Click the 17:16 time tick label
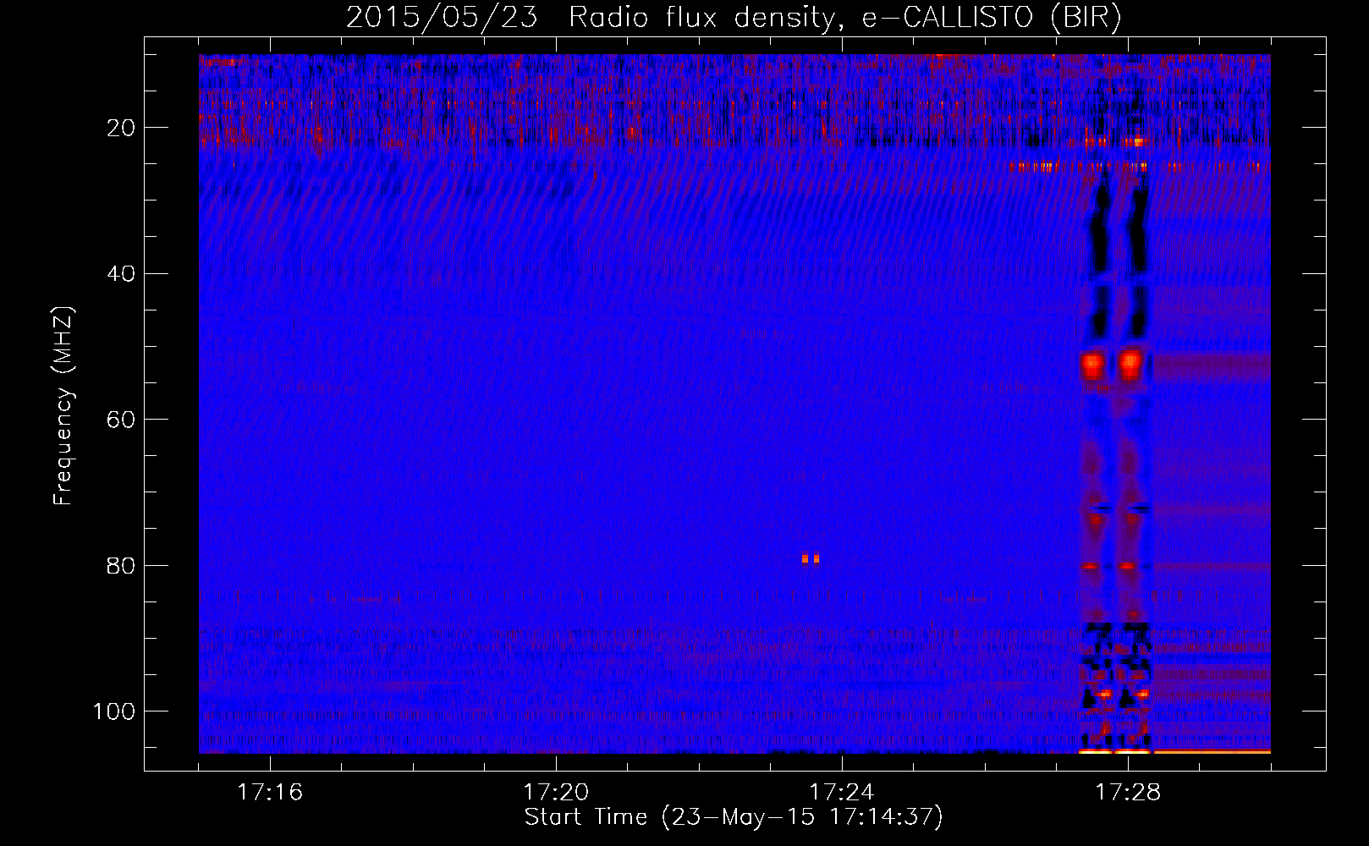The width and height of the screenshot is (1369, 846). (x=270, y=792)
